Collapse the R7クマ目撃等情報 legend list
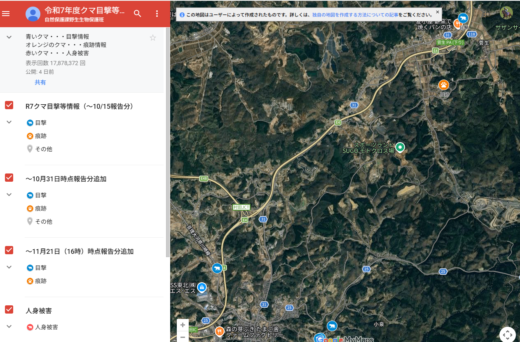 click(9, 122)
